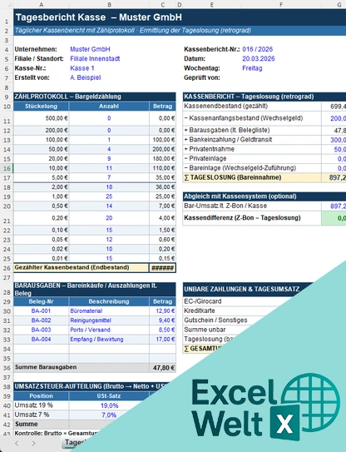
Task: Click the Filiale Innenstadt cell
Action: [95, 59]
